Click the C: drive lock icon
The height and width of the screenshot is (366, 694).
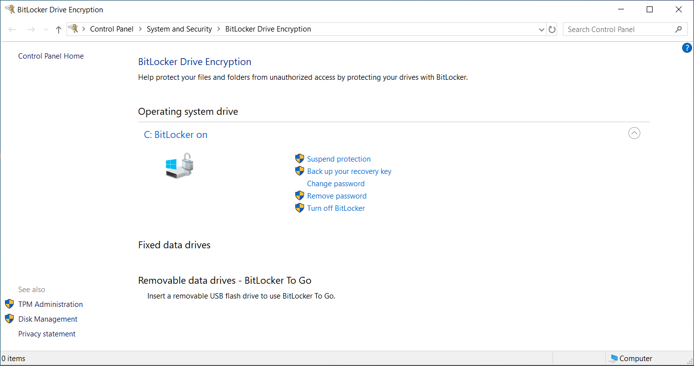179,166
